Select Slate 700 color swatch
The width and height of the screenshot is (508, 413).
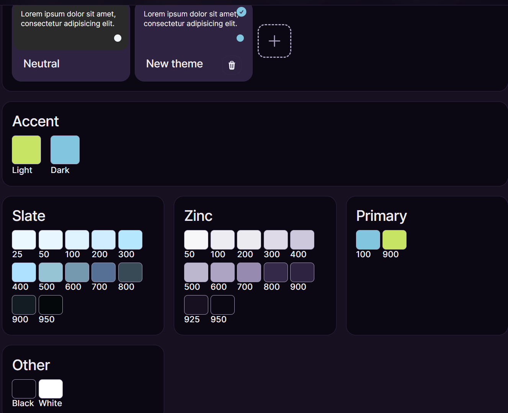tap(103, 272)
